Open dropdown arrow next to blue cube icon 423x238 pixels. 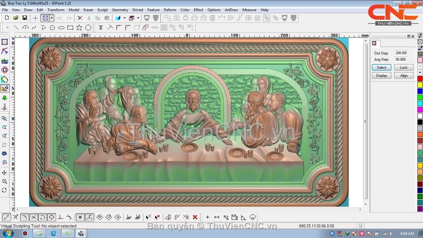[124, 18]
